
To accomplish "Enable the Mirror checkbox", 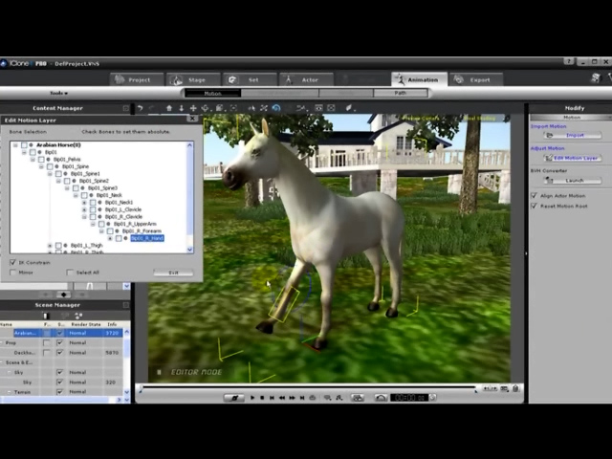I will 12,273.
